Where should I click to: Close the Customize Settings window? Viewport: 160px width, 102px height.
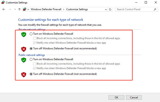156,2
